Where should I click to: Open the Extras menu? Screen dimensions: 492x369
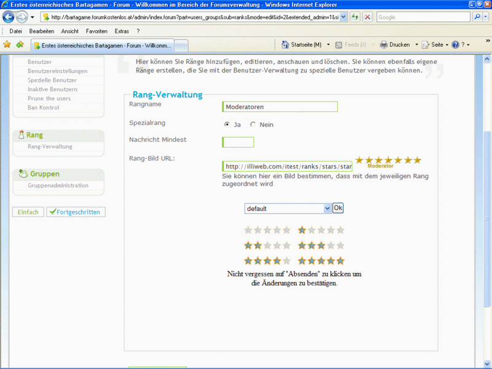click(122, 31)
